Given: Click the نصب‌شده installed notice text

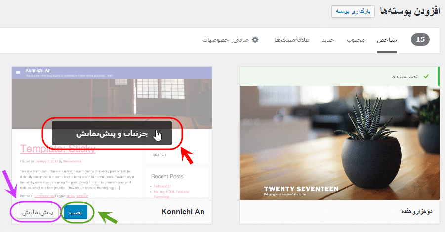Looking at the screenshot, I should point(405,77).
